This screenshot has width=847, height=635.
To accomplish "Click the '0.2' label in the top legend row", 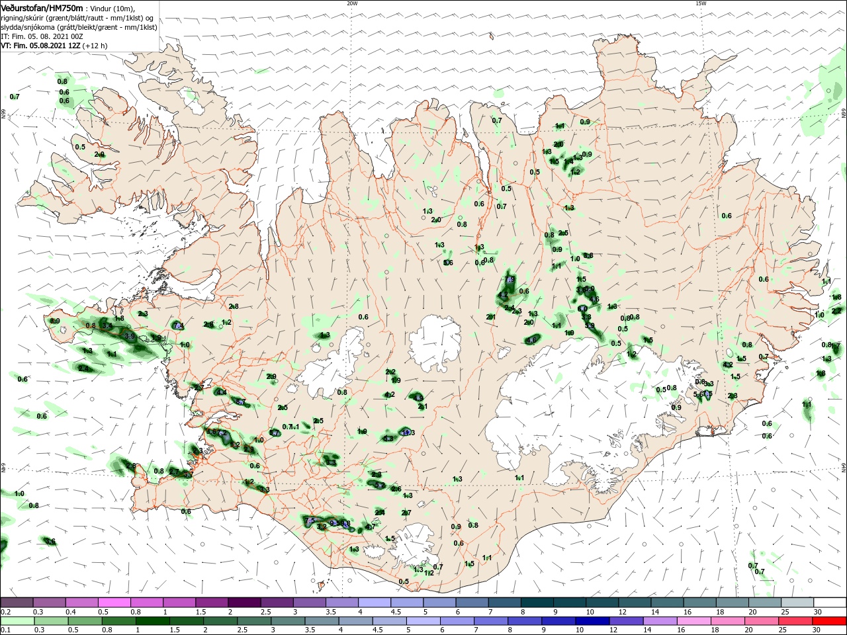I will [5, 612].
